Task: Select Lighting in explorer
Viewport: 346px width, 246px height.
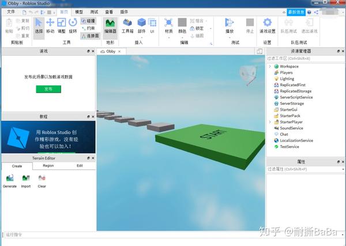Action: click(287, 79)
